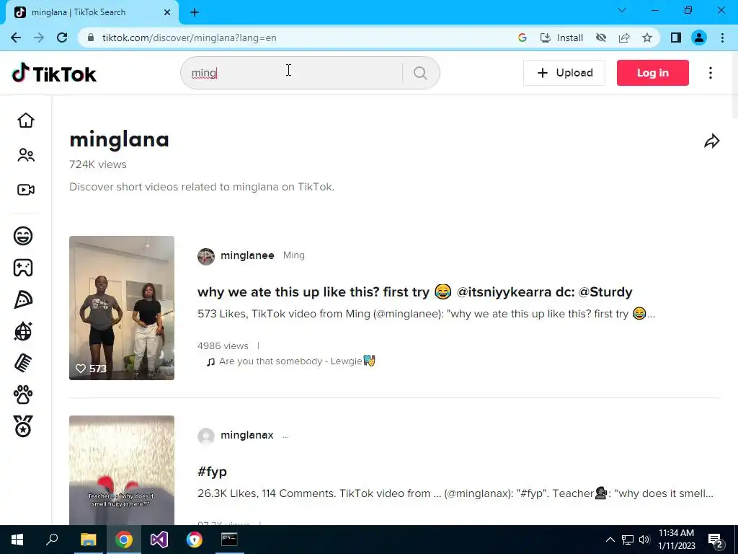
Task: Select the Gaming controller category
Action: point(23,268)
